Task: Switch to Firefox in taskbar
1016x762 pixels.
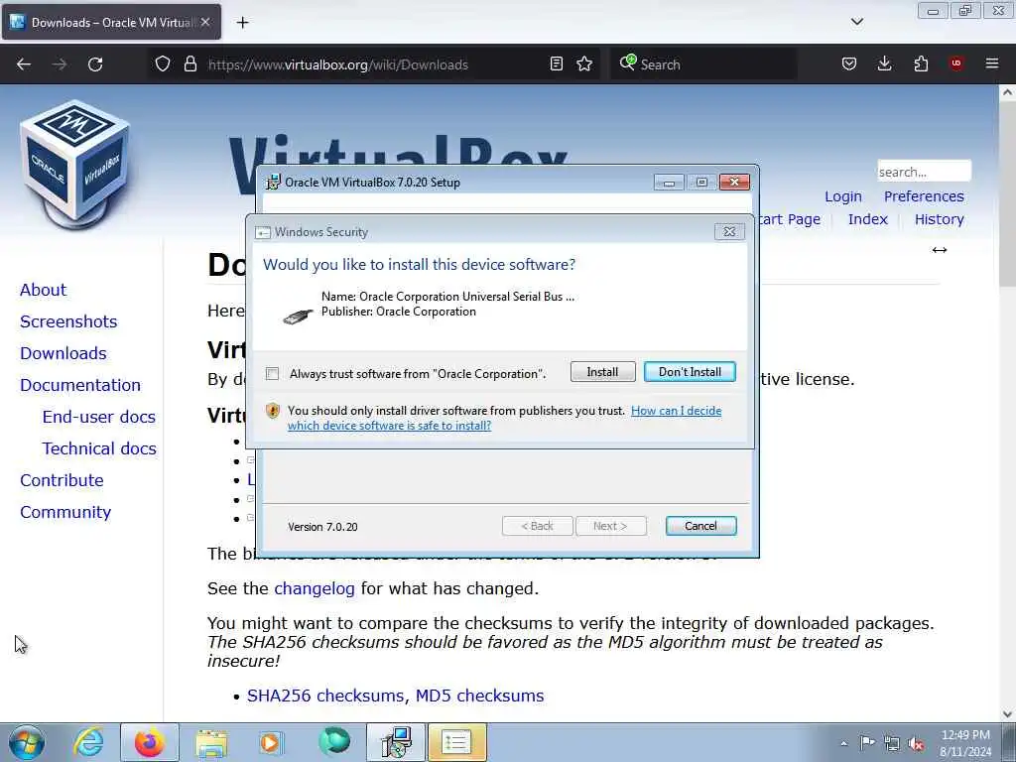Action: pos(150,742)
